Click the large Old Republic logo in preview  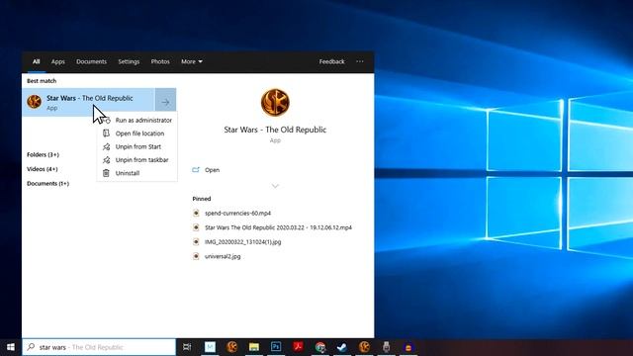click(x=275, y=103)
